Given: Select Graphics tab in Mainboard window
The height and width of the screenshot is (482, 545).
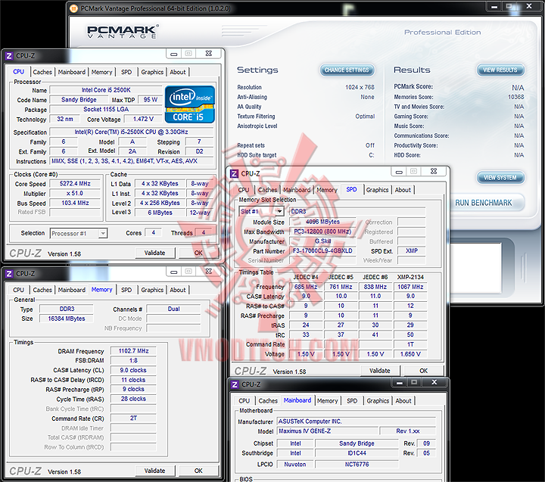Looking at the screenshot, I should coord(378,401).
